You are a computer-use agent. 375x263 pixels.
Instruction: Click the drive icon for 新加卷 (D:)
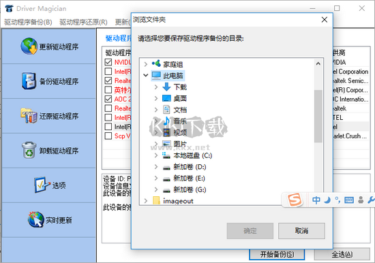tap(166, 168)
